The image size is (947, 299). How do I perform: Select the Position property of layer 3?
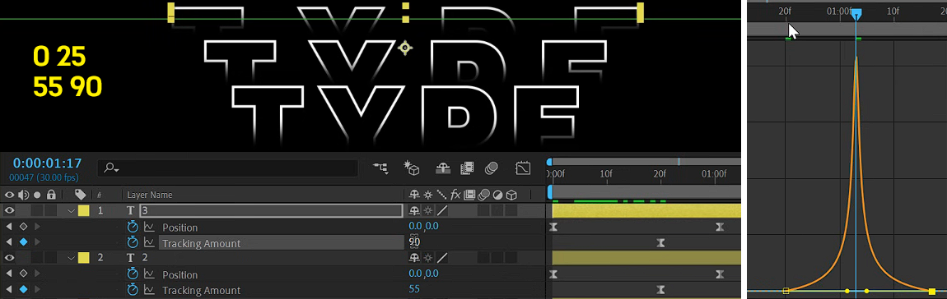coord(180,228)
